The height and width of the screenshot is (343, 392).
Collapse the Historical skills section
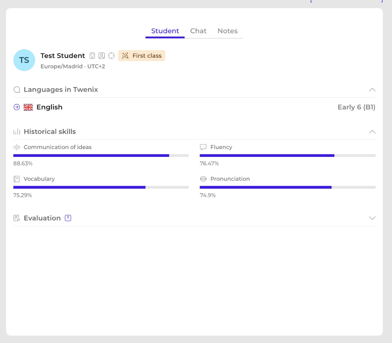pyautogui.click(x=372, y=132)
